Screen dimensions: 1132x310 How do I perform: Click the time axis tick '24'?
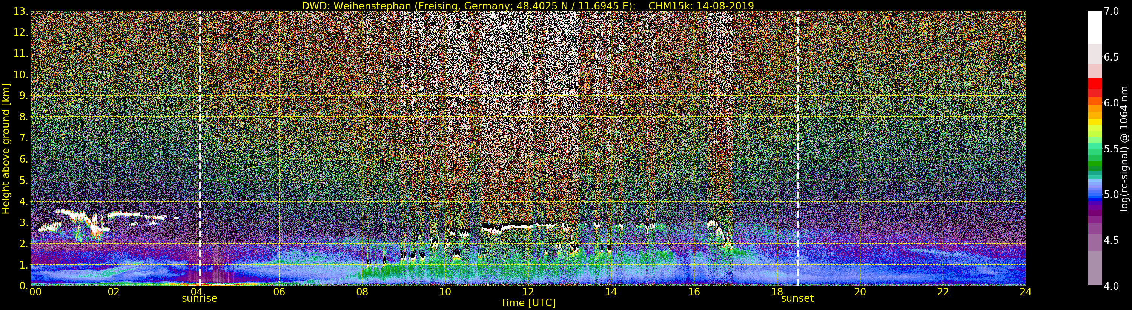coord(1026,292)
